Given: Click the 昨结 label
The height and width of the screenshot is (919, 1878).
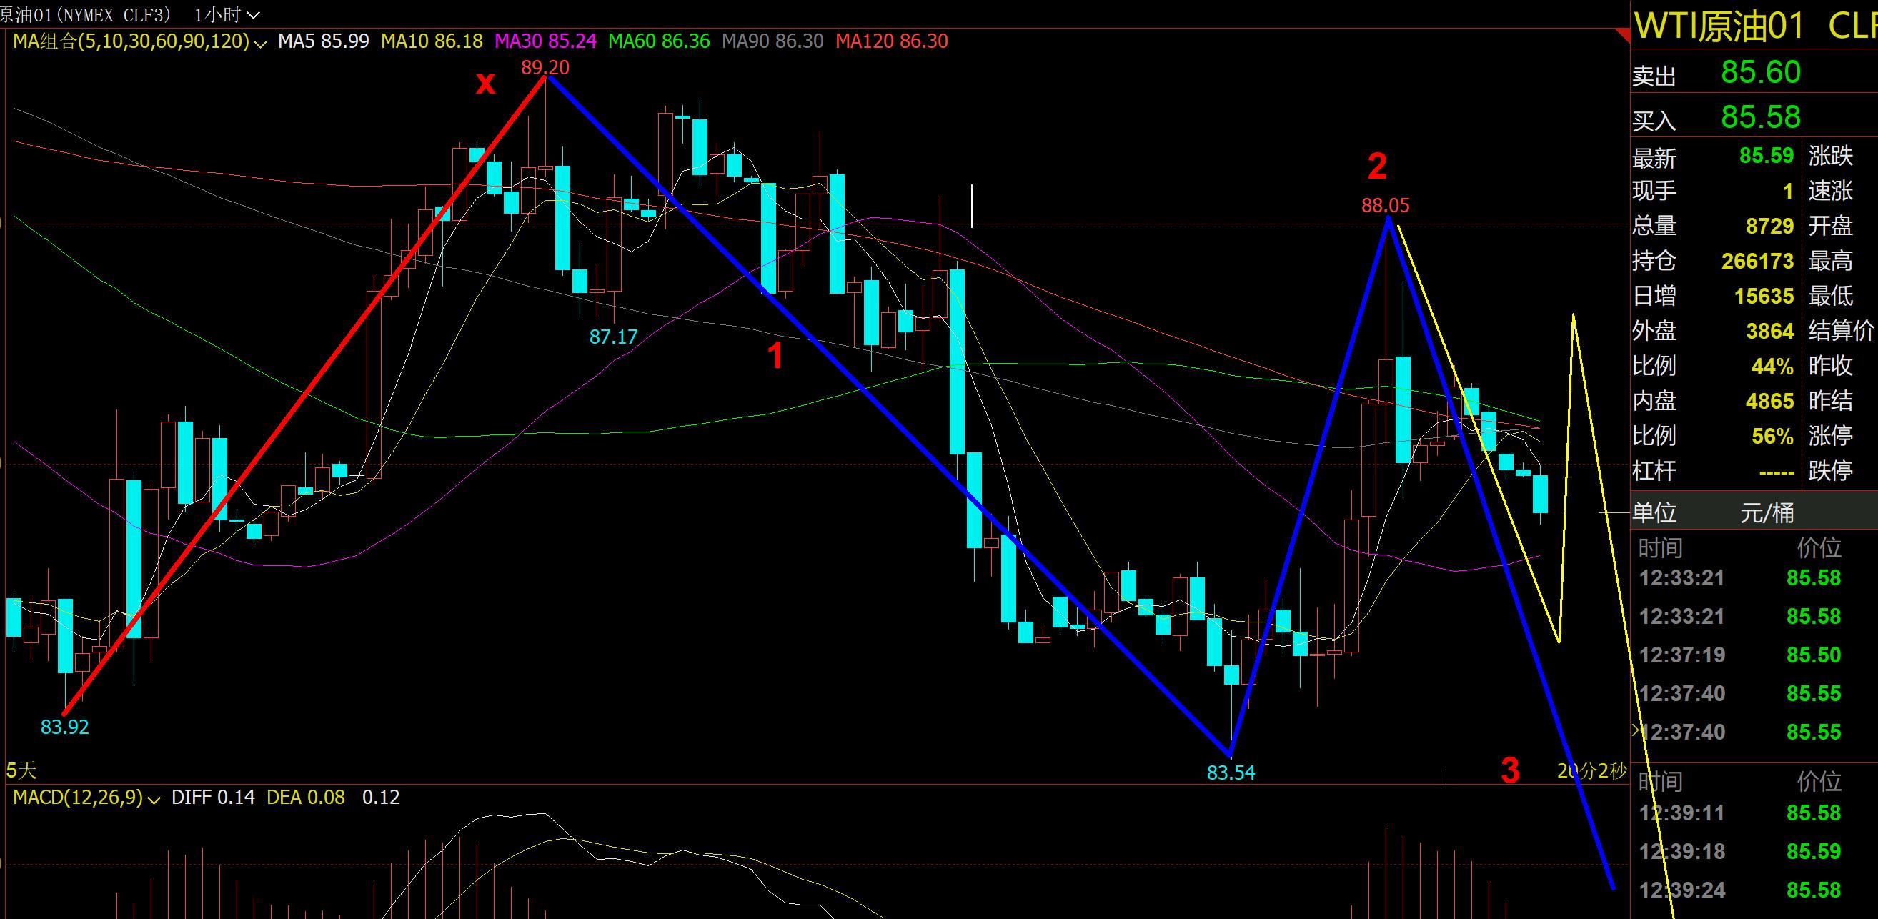Looking at the screenshot, I should 1831,401.
